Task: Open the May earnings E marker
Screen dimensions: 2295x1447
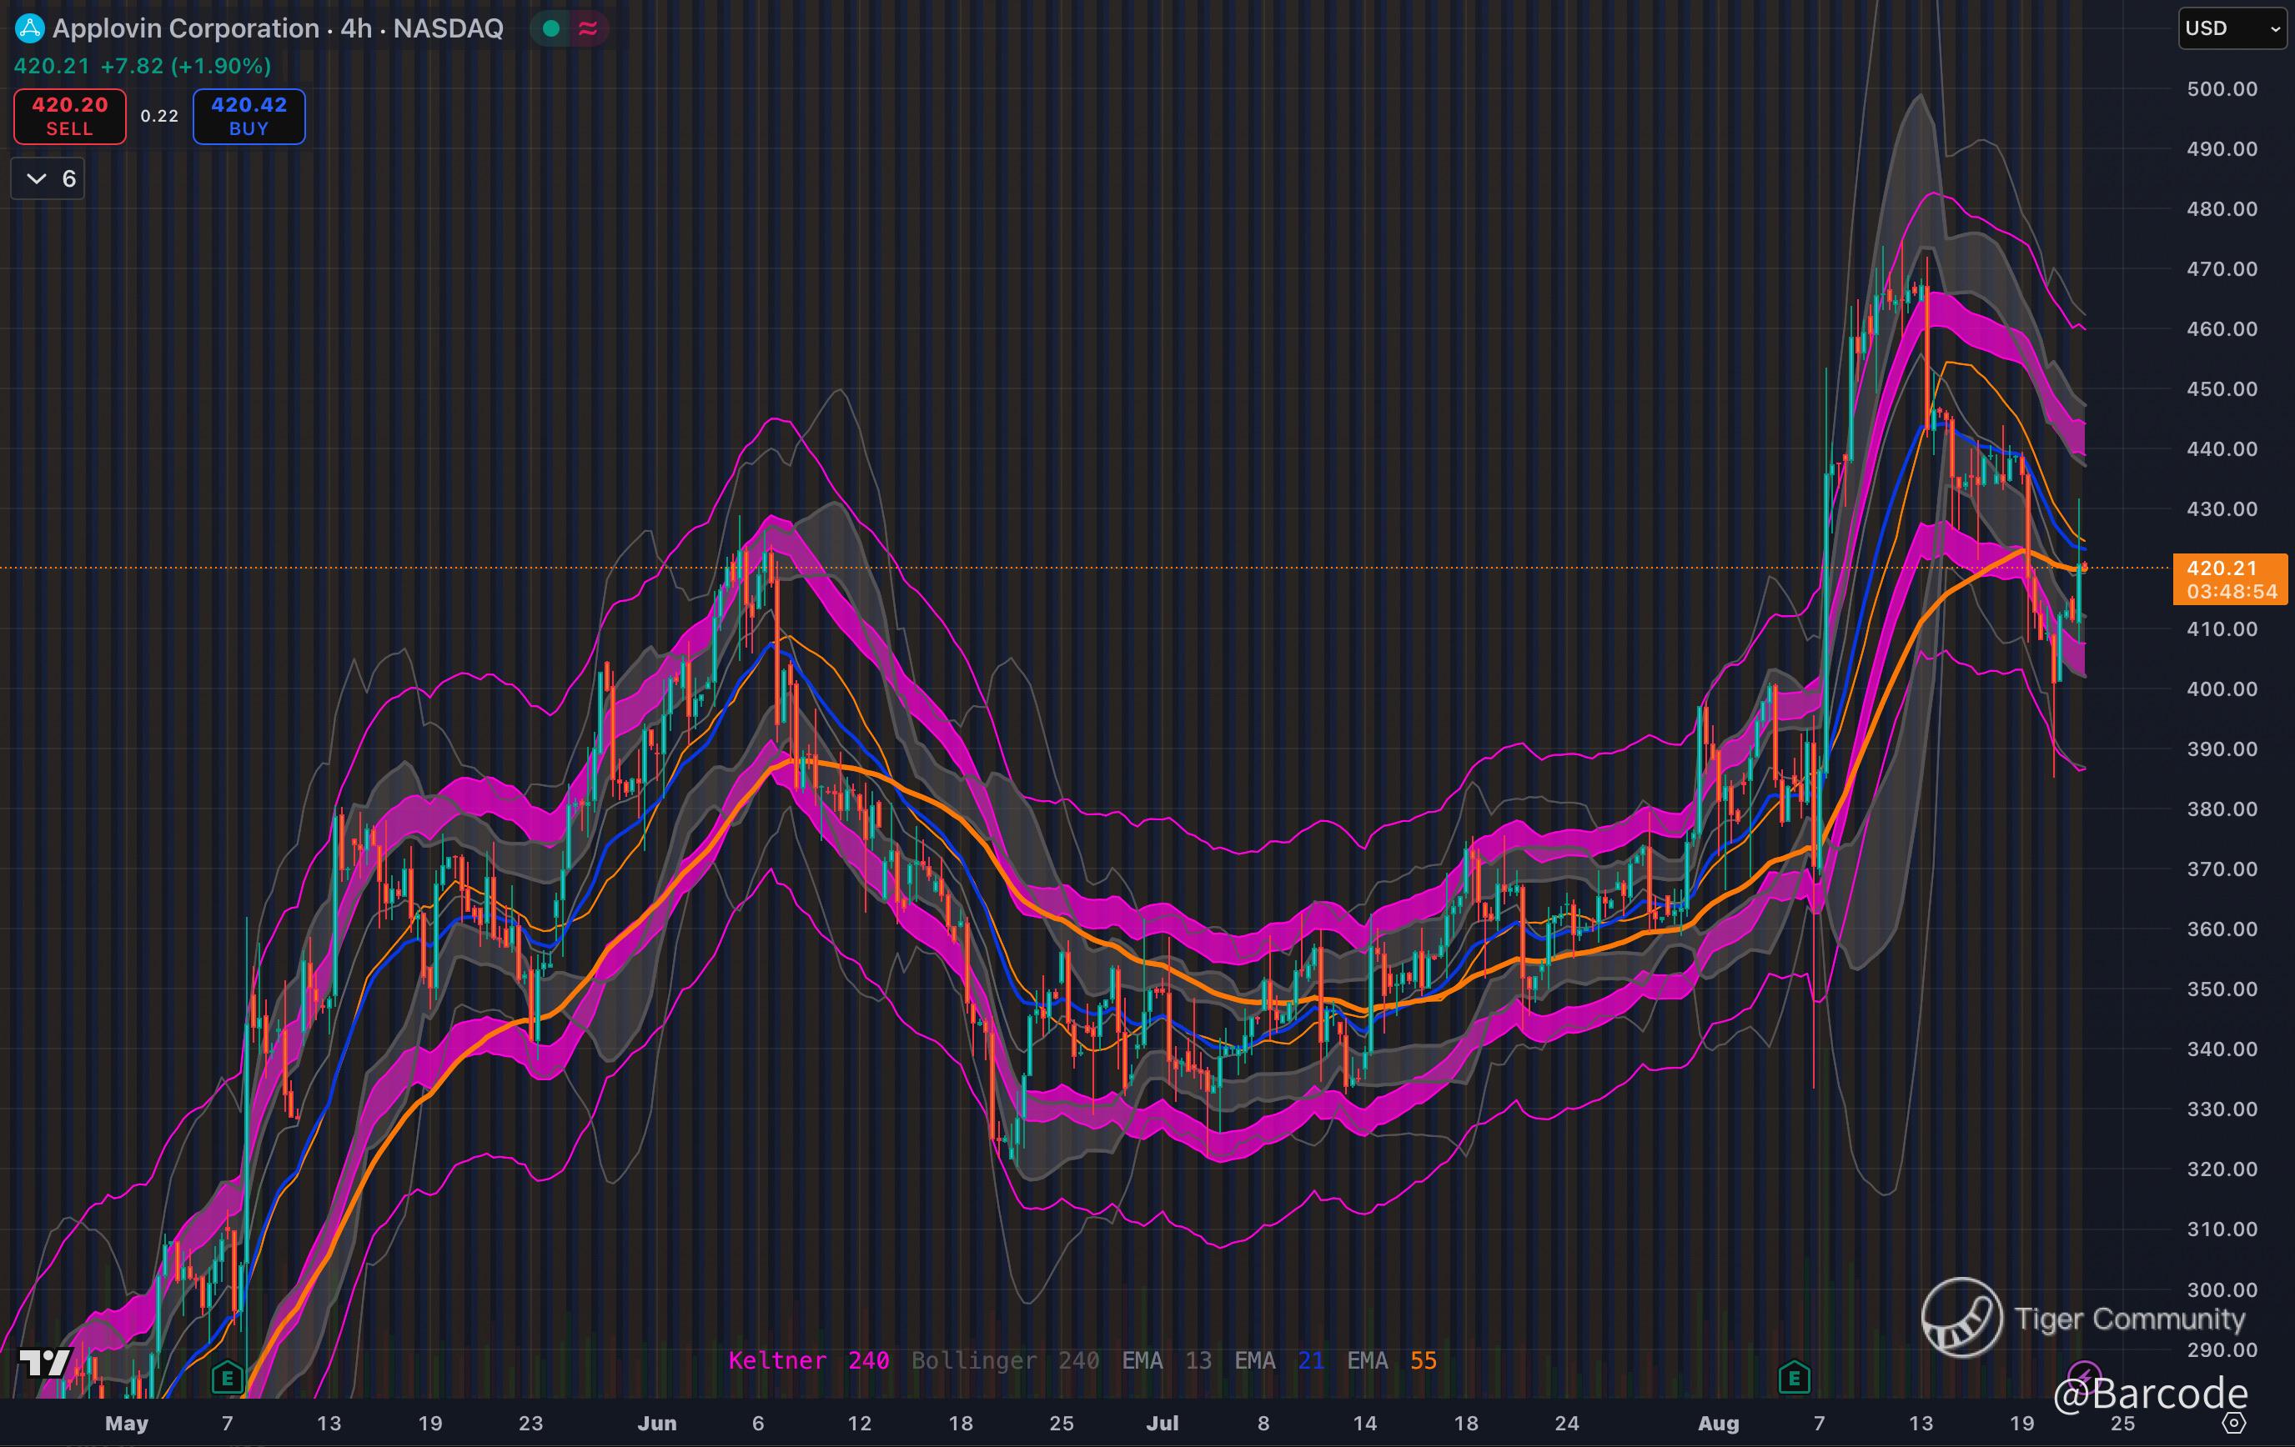Action: 227,1378
